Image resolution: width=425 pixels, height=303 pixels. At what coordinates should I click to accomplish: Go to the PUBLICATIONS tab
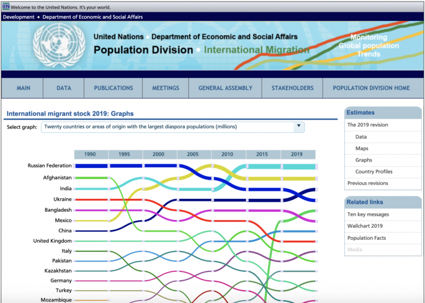pyautogui.click(x=114, y=88)
